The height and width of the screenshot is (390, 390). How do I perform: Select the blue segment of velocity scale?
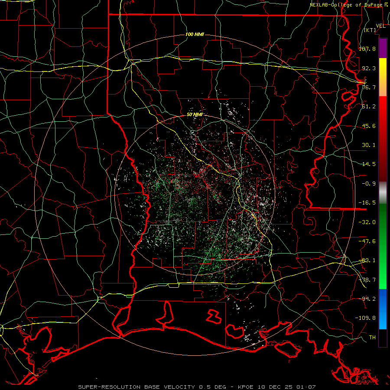coord(383,309)
